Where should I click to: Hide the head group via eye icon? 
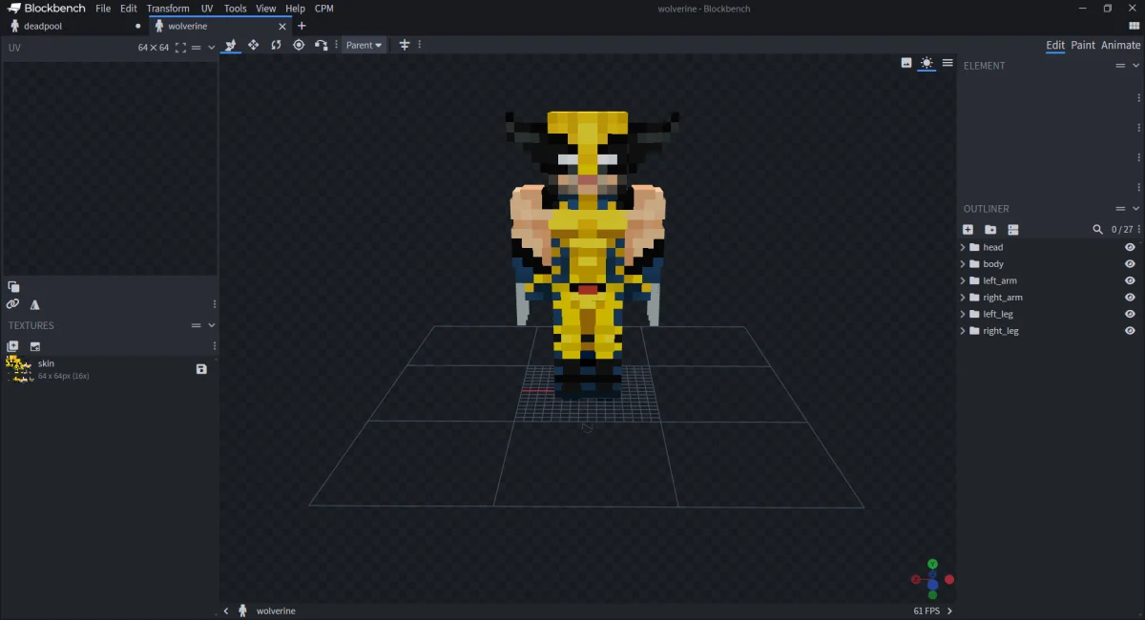1130,247
